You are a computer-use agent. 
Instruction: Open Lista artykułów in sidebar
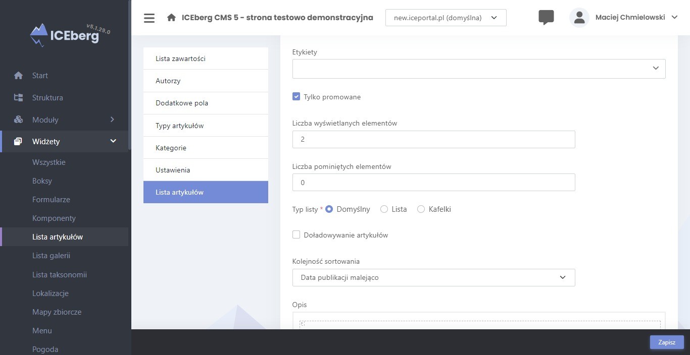(58, 237)
